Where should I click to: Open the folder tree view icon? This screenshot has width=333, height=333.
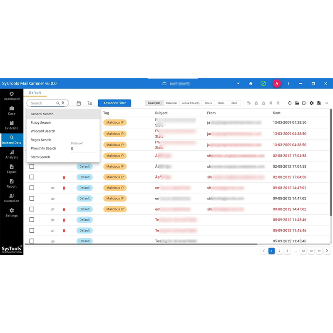(x=90, y=103)
